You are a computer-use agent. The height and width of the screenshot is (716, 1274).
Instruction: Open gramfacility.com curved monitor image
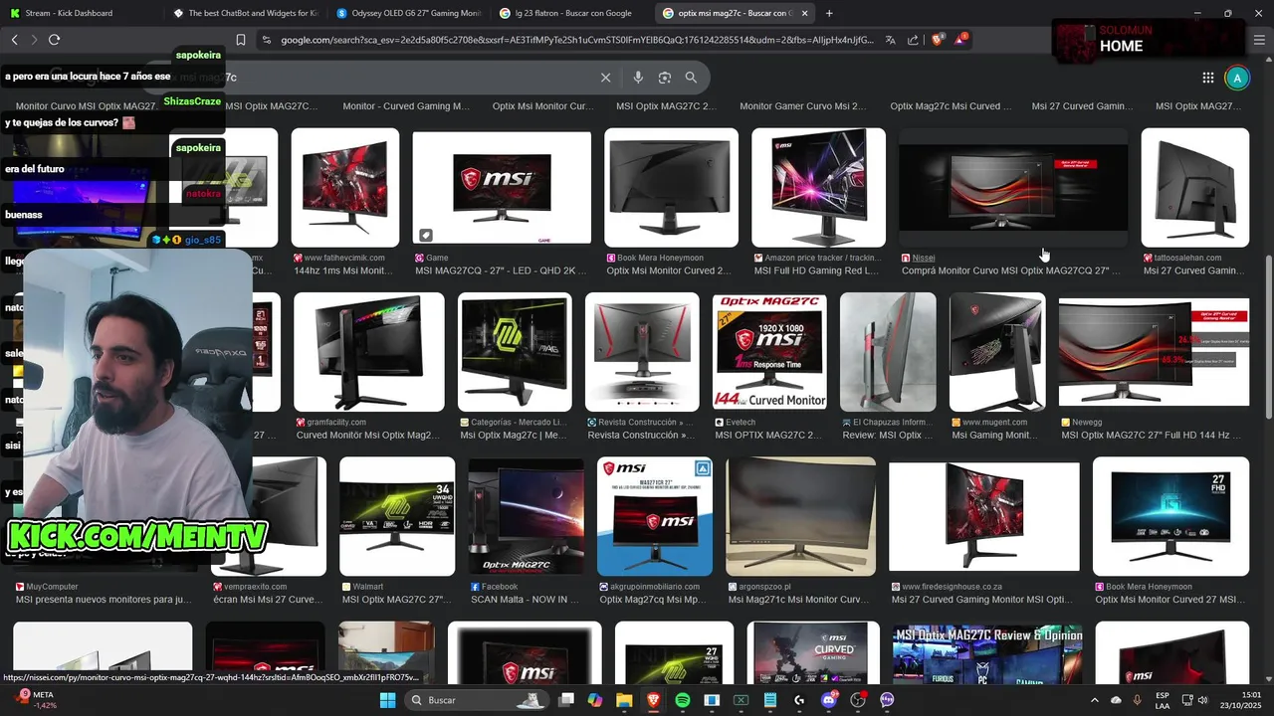pyautogui.click(x=369, y=352)
